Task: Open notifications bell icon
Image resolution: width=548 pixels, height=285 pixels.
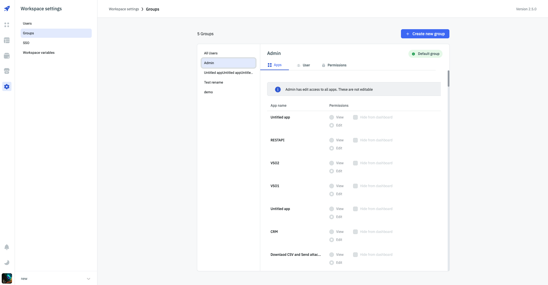Action: point(7,247)
